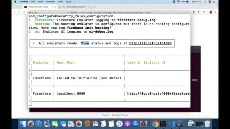Click 'firebase init hosting' text
The image size is (230, 129).
88,28
